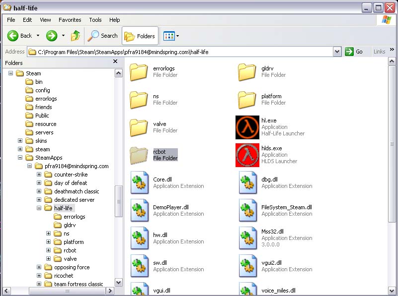Select the dbg.dll file icon
The height and width of the screenshot is (296, 398).
[248, 182]
